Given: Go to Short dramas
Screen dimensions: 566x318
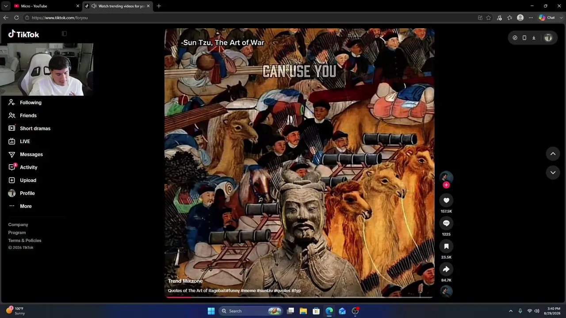Looking at the screenshot, I should [29, 129].
